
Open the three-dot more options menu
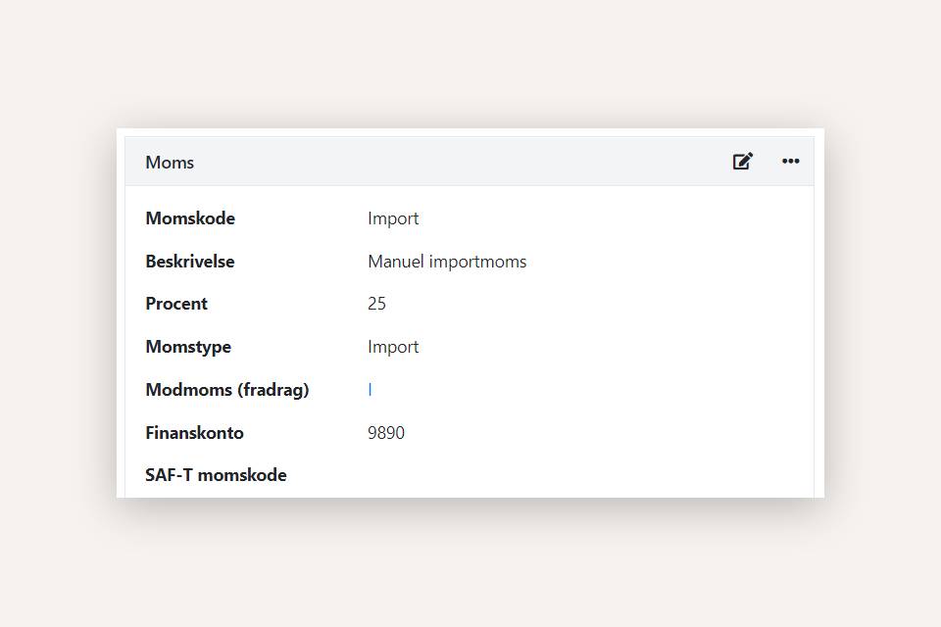coord(790,162)
